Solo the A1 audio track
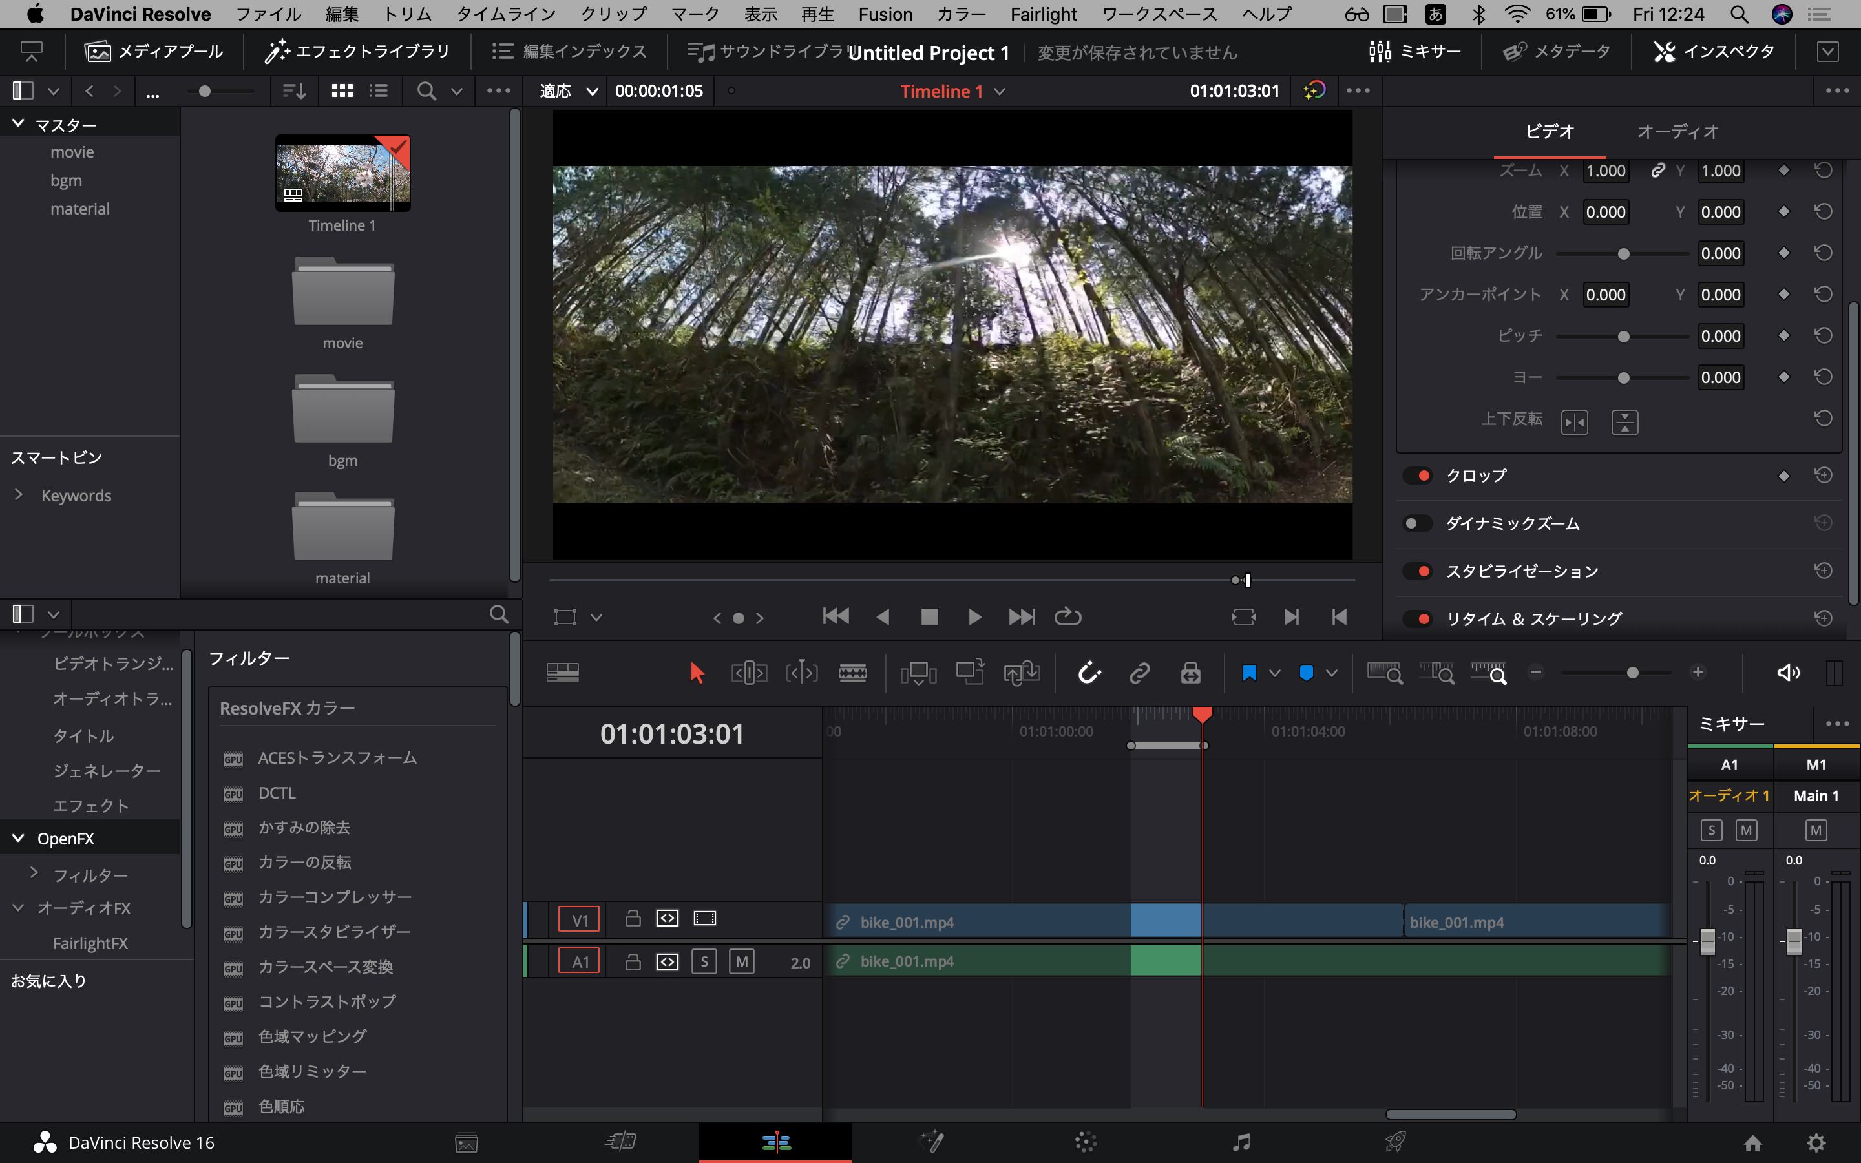Image resolution: width=1861 pixels, height=1163 pixels. click(x=704, y=961)
